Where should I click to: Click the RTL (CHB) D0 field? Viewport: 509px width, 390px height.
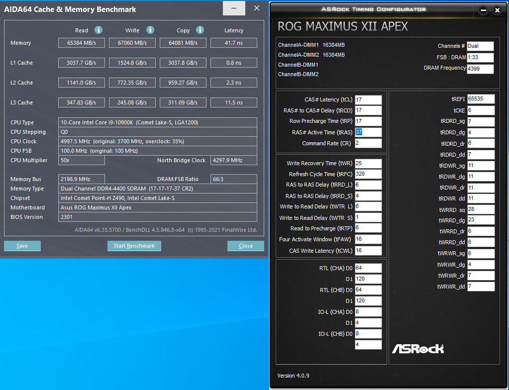tap(368, 290)
